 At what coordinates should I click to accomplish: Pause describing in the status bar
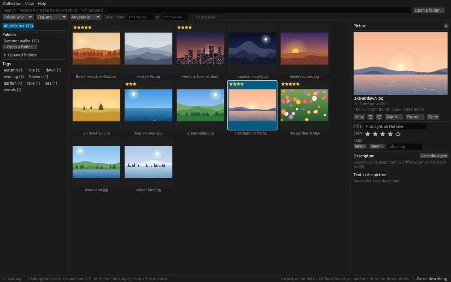click(x=432, y=279)
